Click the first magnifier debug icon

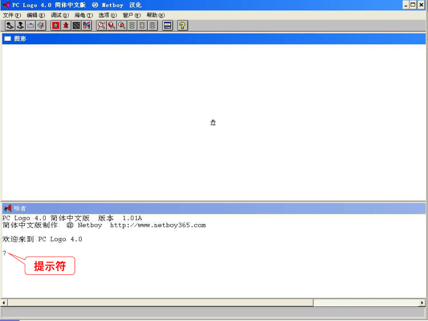[x=101, y=26]
